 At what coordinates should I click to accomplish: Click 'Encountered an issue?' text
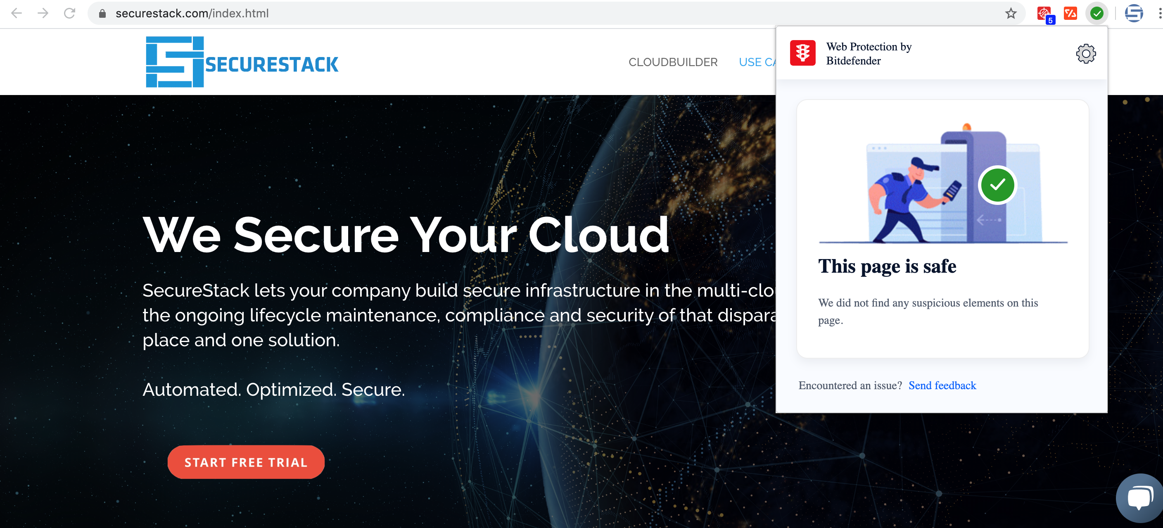tap(850, 385)
